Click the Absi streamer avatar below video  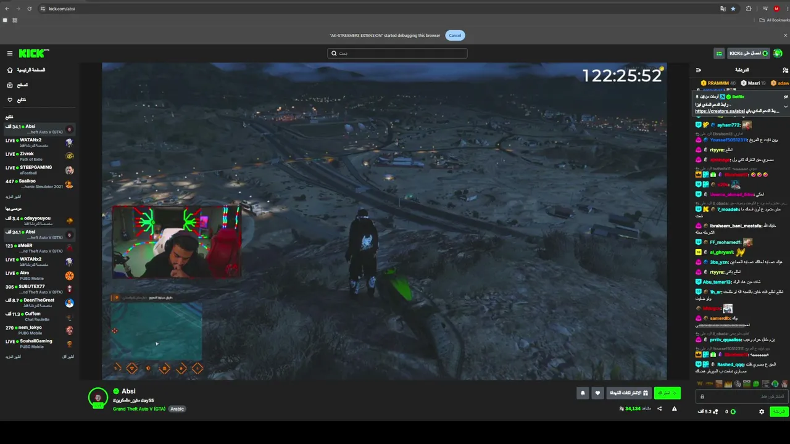tap(98, 398)
